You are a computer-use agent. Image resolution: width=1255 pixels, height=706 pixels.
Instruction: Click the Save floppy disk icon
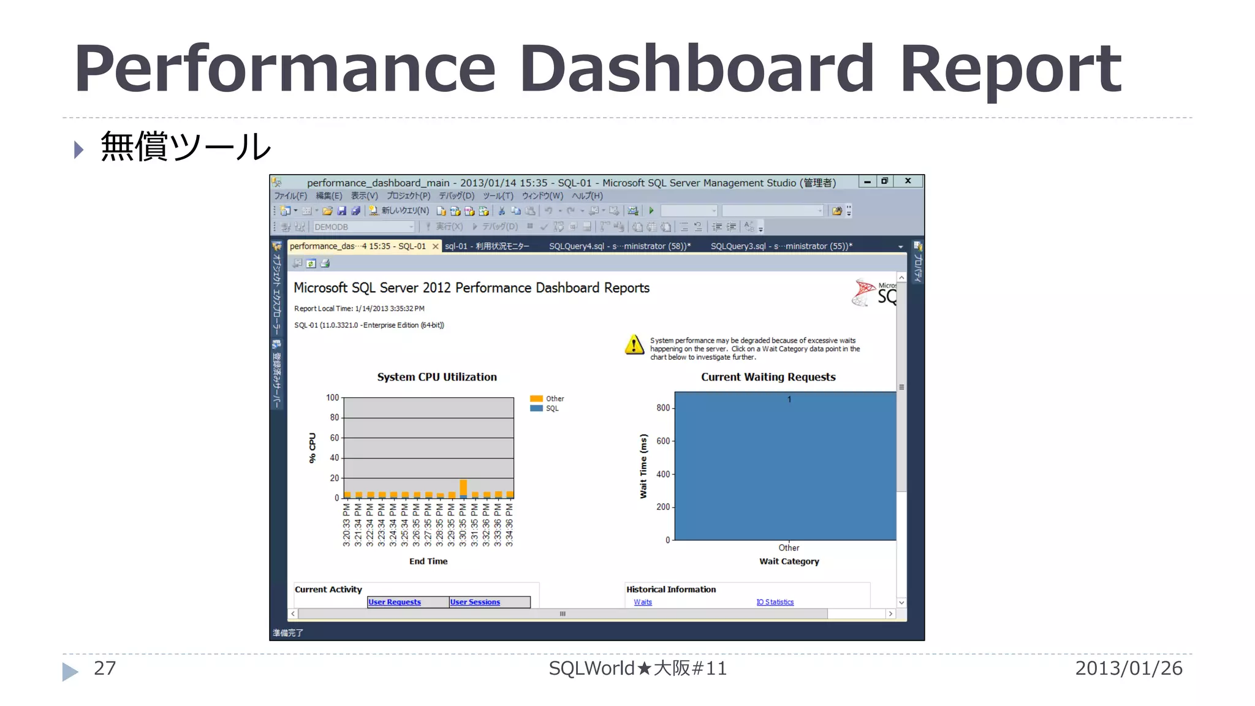(x=342, y=211)
